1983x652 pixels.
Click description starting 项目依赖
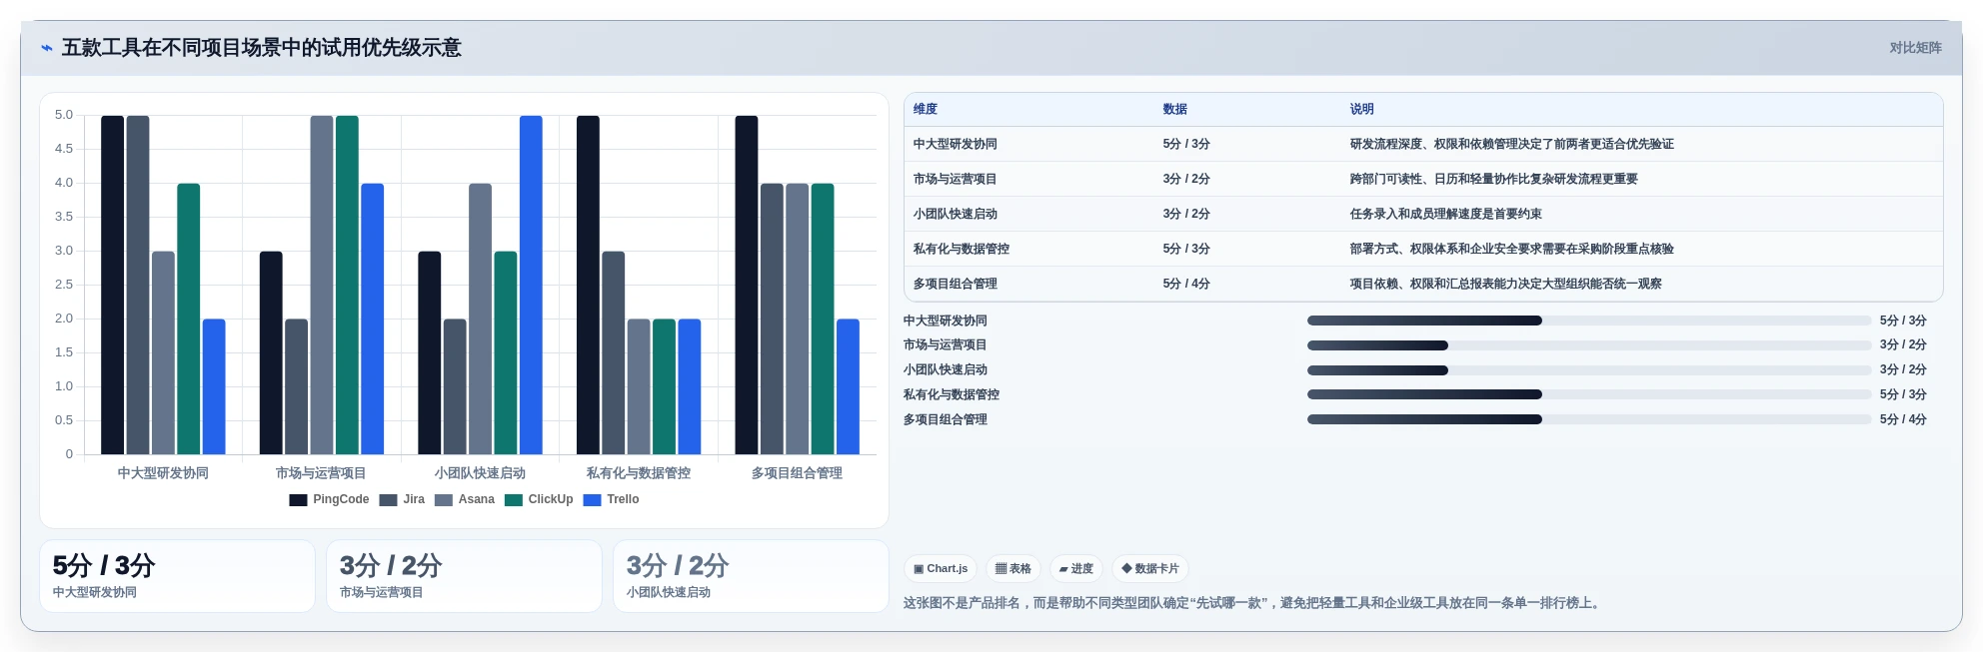click(1506, 285)
